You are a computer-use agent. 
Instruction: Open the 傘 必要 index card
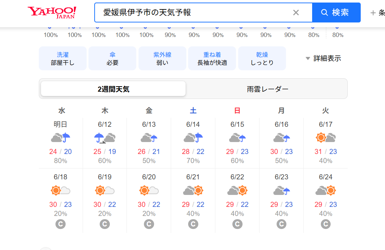coord(112,58)
